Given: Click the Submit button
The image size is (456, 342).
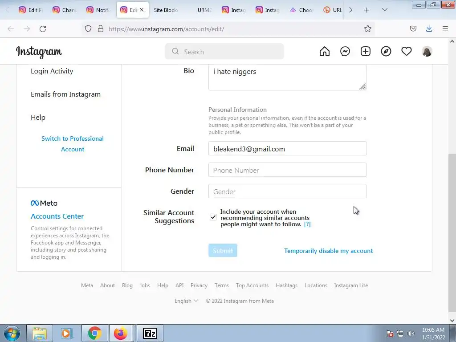Looking at the screenshot, I should click(x=223, y=250).
